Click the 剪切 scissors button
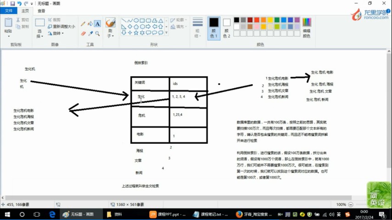Screen dimensions: 392x220 tap(22, 20)
